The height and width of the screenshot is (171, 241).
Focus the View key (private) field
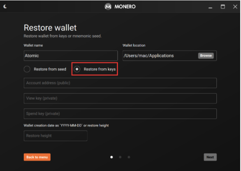tap(120, 98)
